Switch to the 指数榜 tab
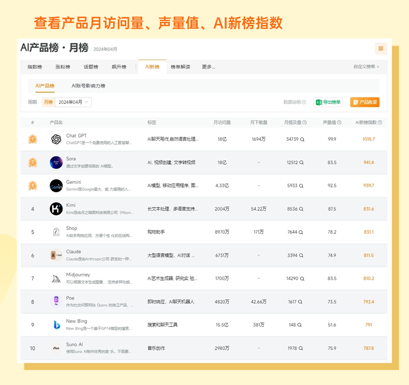Viewport: 409px width, 385px height. pyautogui.click(x=35, y=67)
